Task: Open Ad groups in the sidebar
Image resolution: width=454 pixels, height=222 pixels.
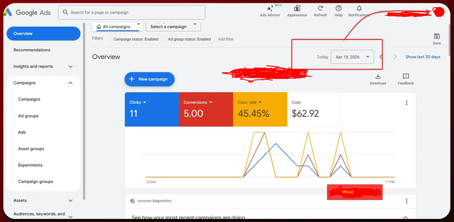Action: pyautogui.click(x=28, y=116)
